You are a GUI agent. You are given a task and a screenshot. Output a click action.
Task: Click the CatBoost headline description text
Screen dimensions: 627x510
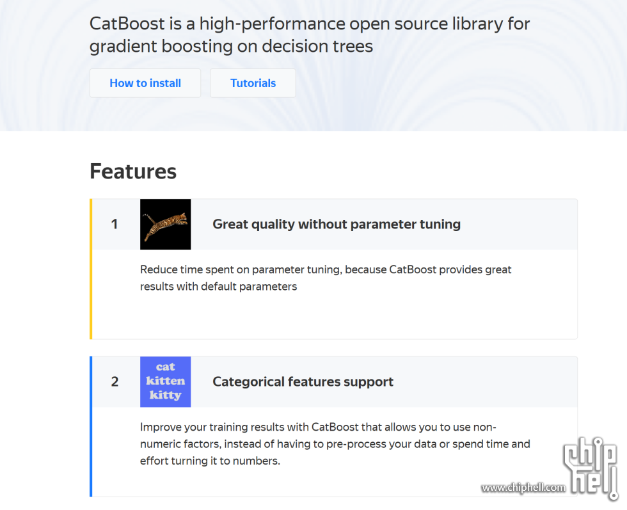point(310,35)
